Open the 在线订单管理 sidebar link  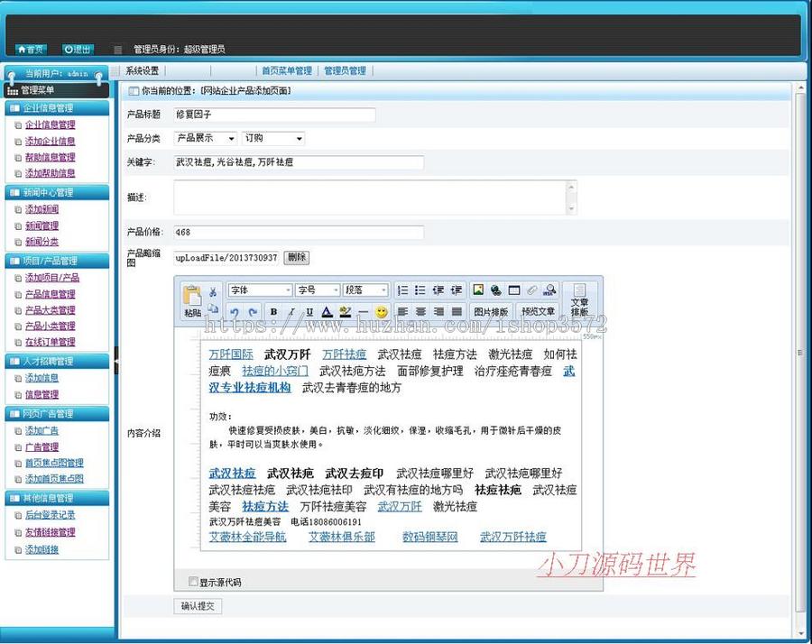[51, 342]
